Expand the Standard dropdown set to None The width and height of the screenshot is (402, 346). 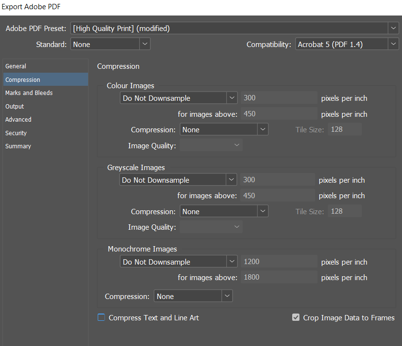(x=110, y=44)
